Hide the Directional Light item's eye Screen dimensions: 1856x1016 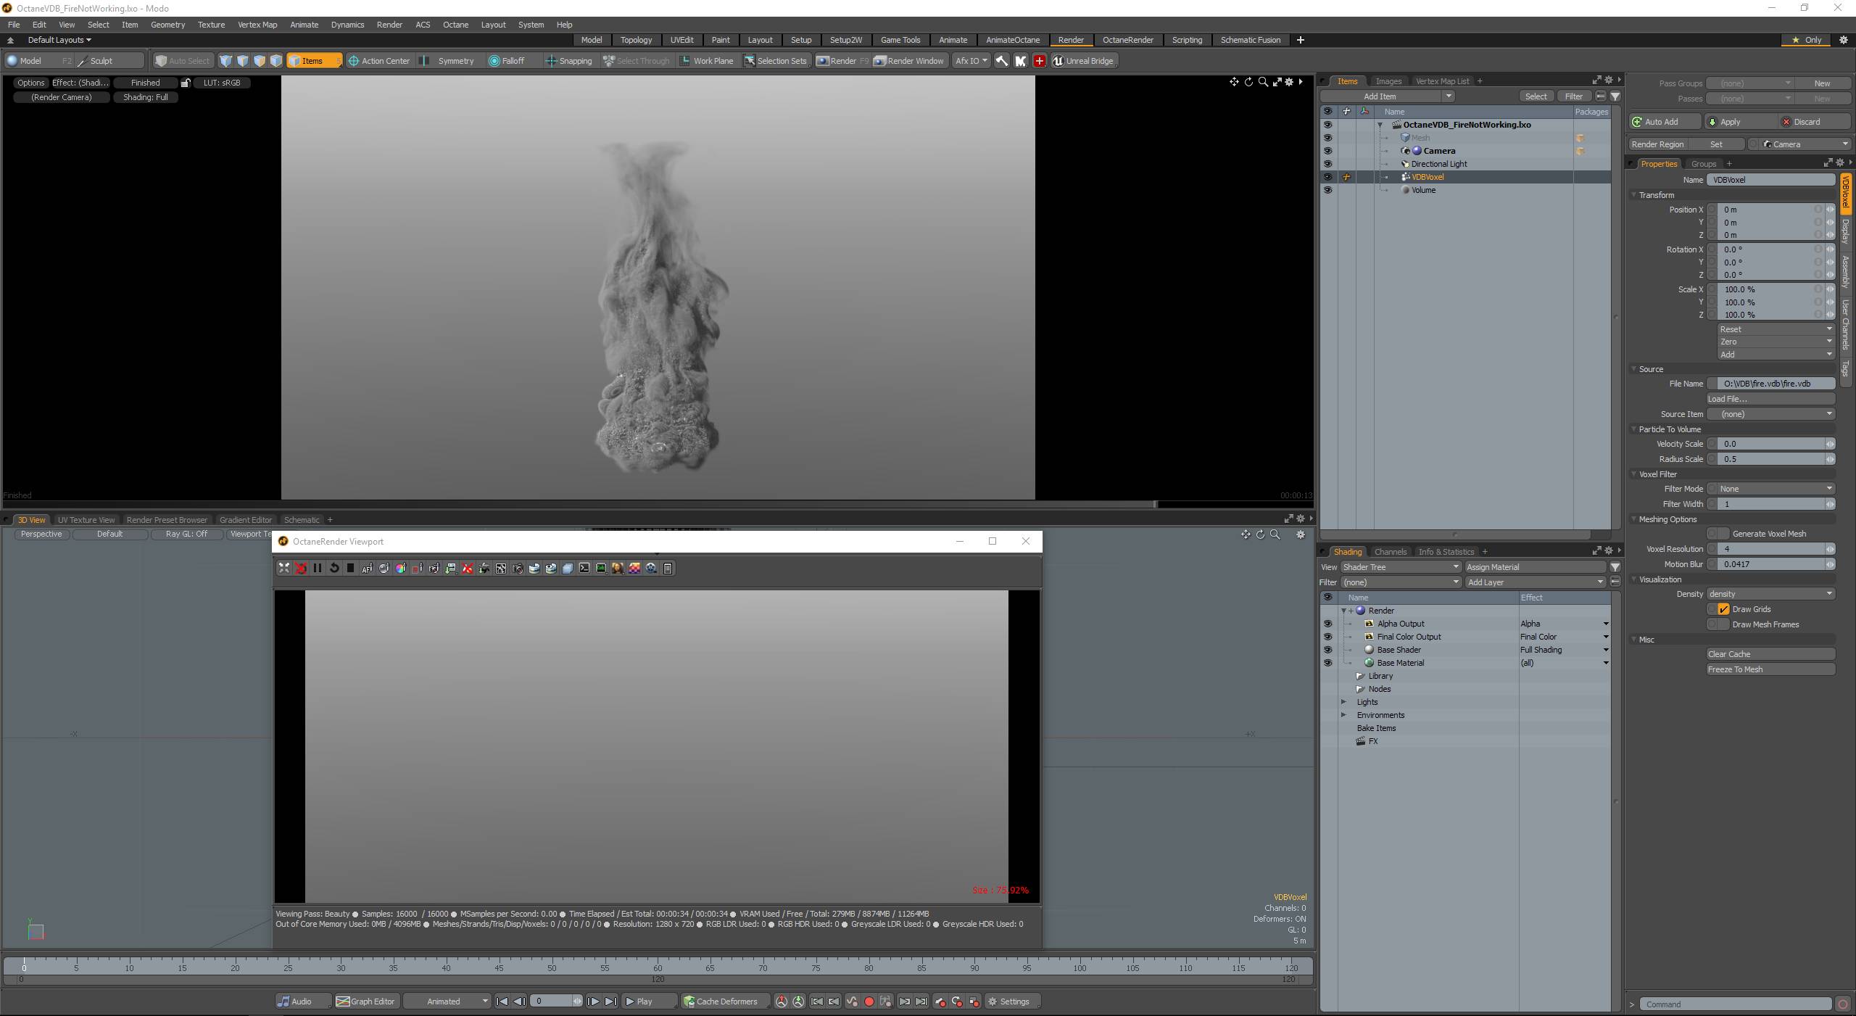point(1327,164)
